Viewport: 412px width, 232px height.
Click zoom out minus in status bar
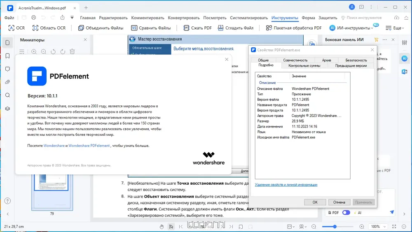click(314, 227)
